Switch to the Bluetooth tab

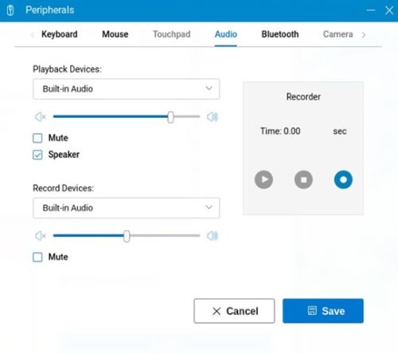point(280,34)
